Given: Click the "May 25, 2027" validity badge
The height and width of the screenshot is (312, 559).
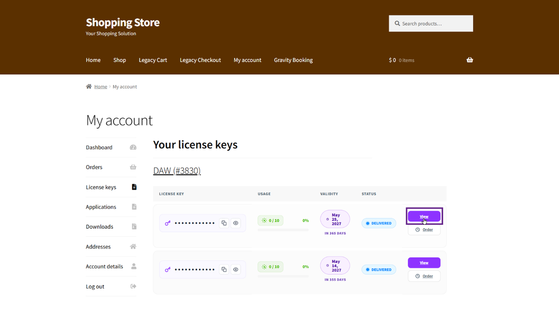Looking at the screenshot, I should click(335, 219).
